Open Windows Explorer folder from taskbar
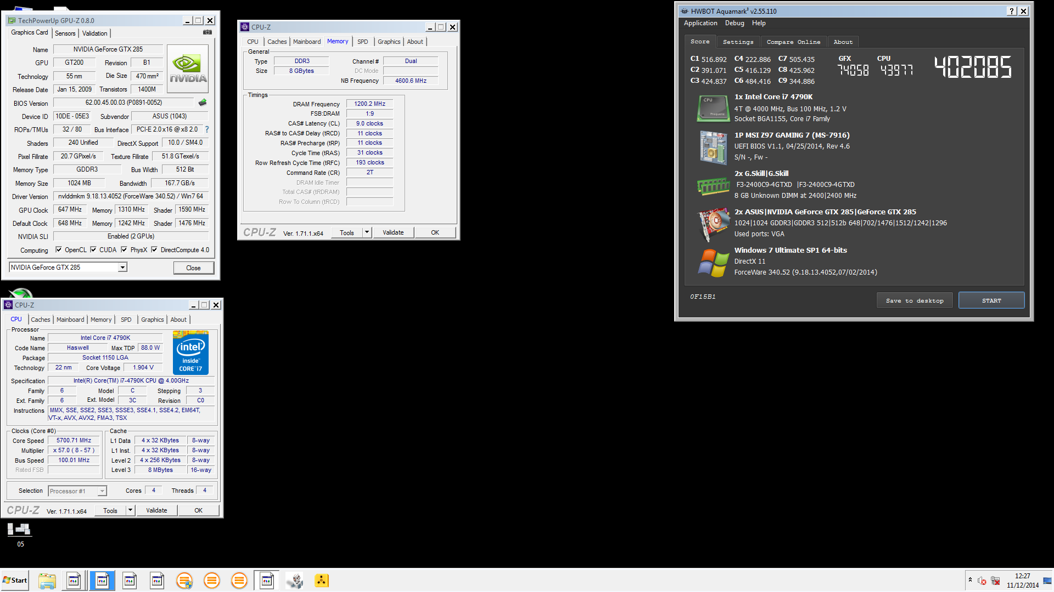This screenshot has height=592, width=1054. tap(47, 580)
